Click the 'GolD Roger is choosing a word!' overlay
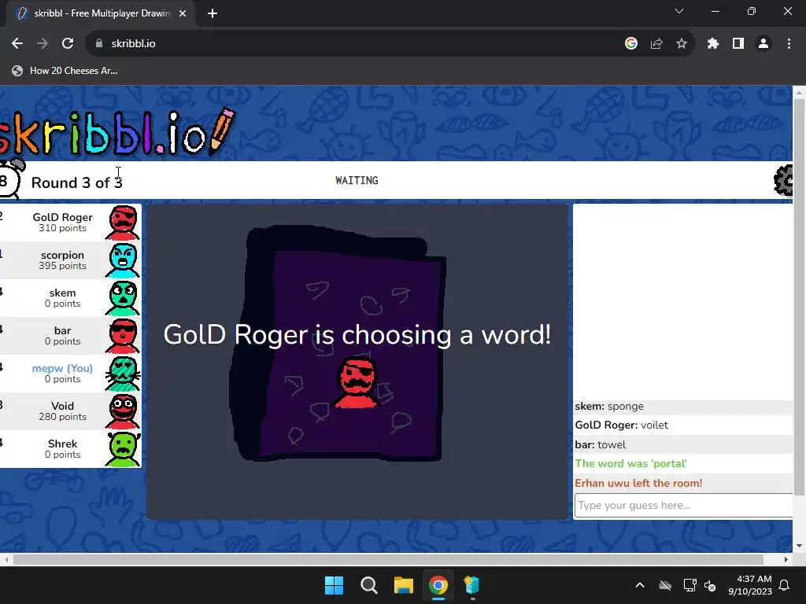This screenshot has width=806, height=604. coord(357,335)
